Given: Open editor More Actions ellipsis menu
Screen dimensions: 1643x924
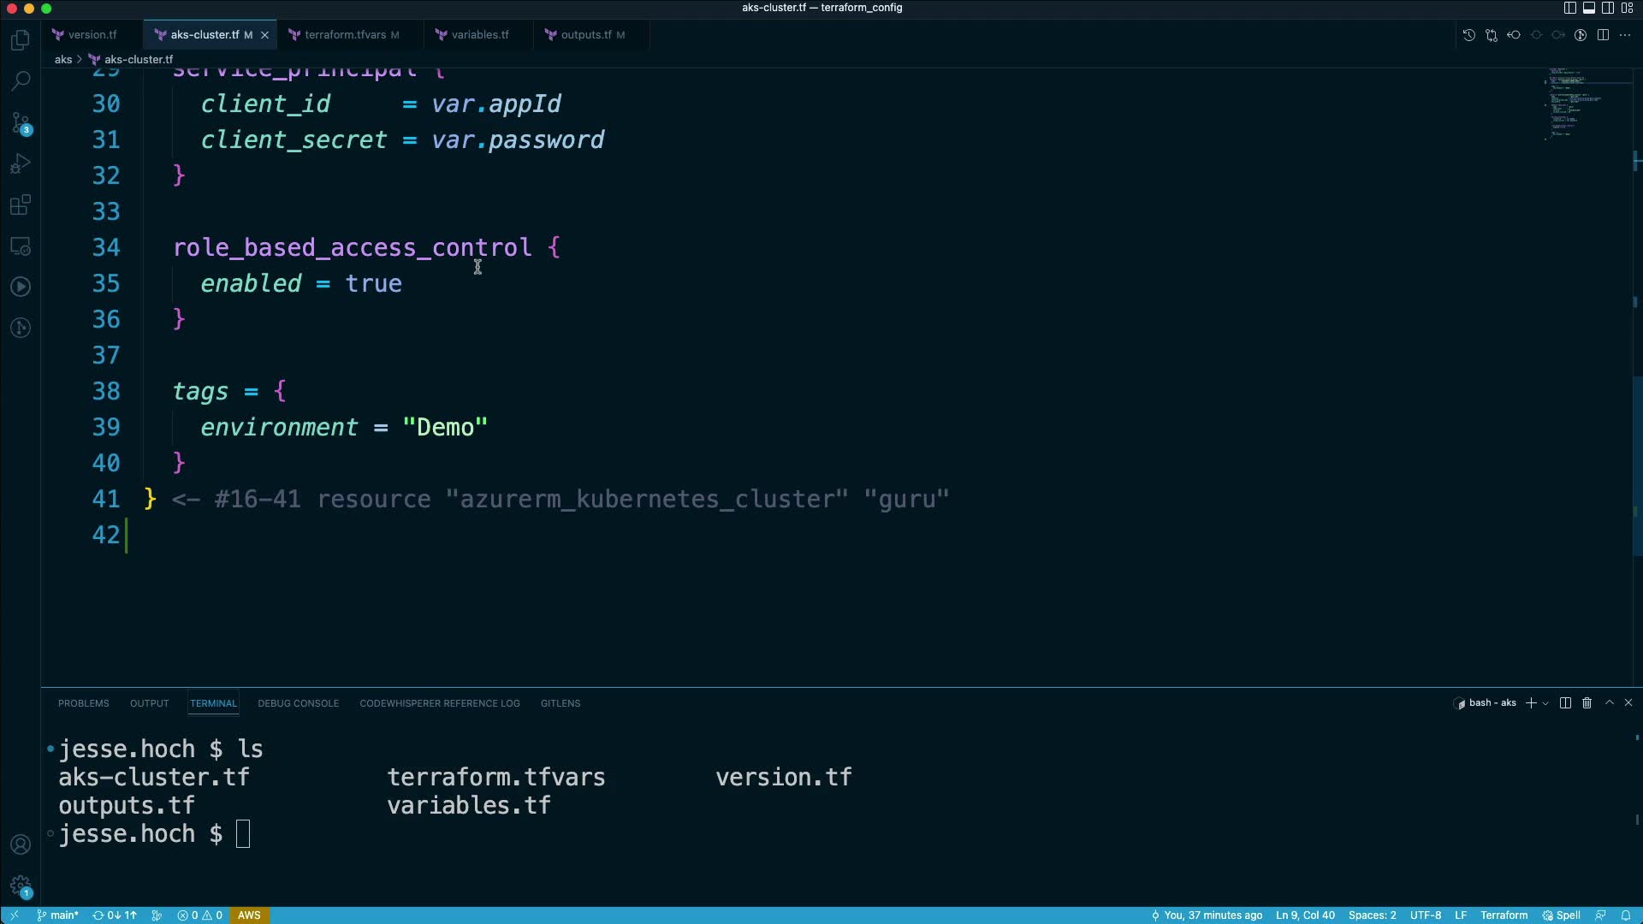Looking at the screenshot, I should point(1625,35).
